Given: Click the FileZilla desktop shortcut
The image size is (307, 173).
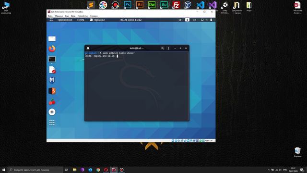Looking at the screenshot, I should (x=176, y=5).
